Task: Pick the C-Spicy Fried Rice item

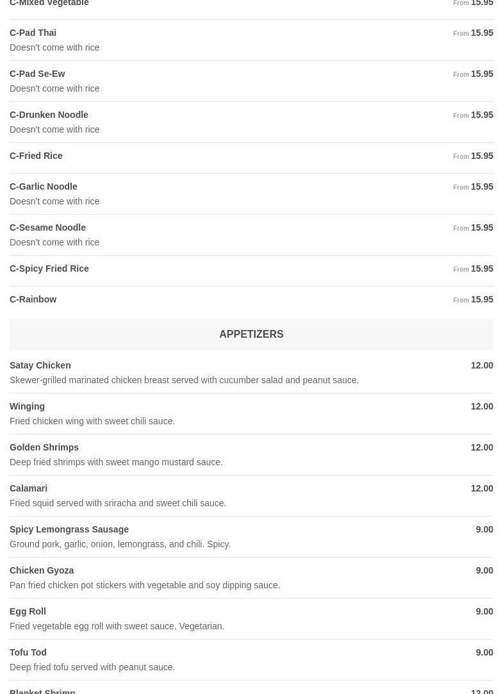Action: (x=49, y=269)
